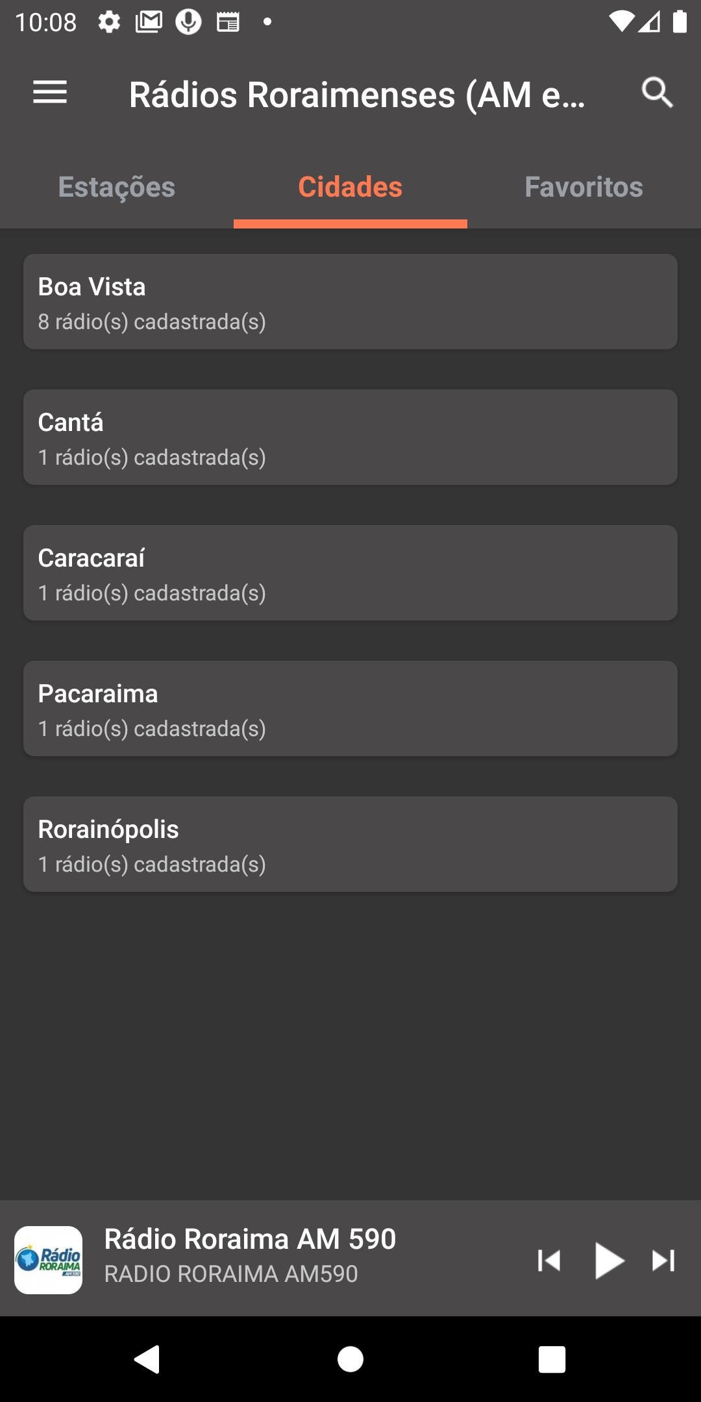Open the Favoritos tab

(x=584, y=187)
